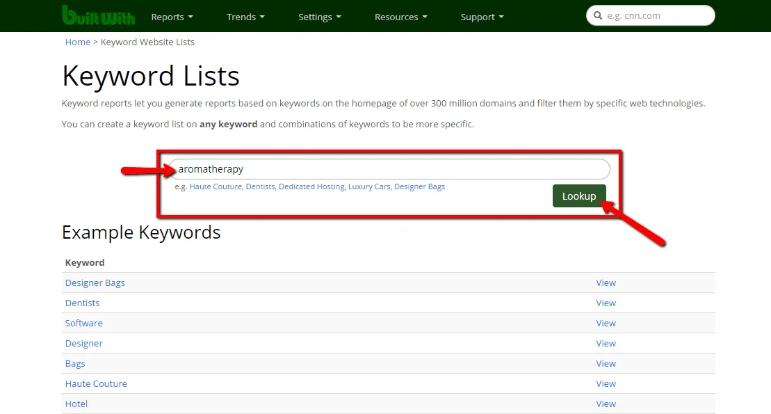Open the Reports dropdown menu
The width and height of the screenshot is (771, 414).
[x=172, y=17]
